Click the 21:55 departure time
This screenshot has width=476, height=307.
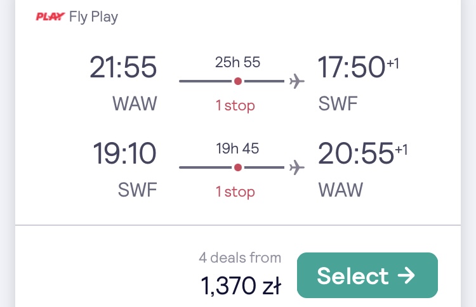(x=123, y=67)
